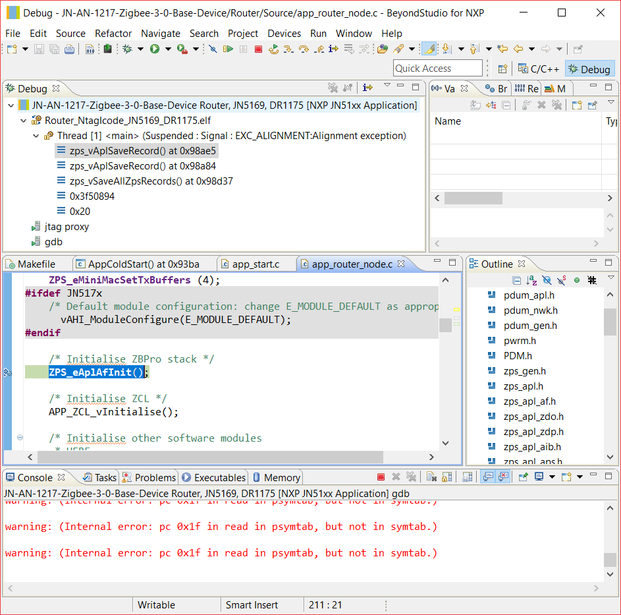Toggle Show Console When Standard Out Changes
Viewport: 621px width, 615px height.
pos(488,477)
